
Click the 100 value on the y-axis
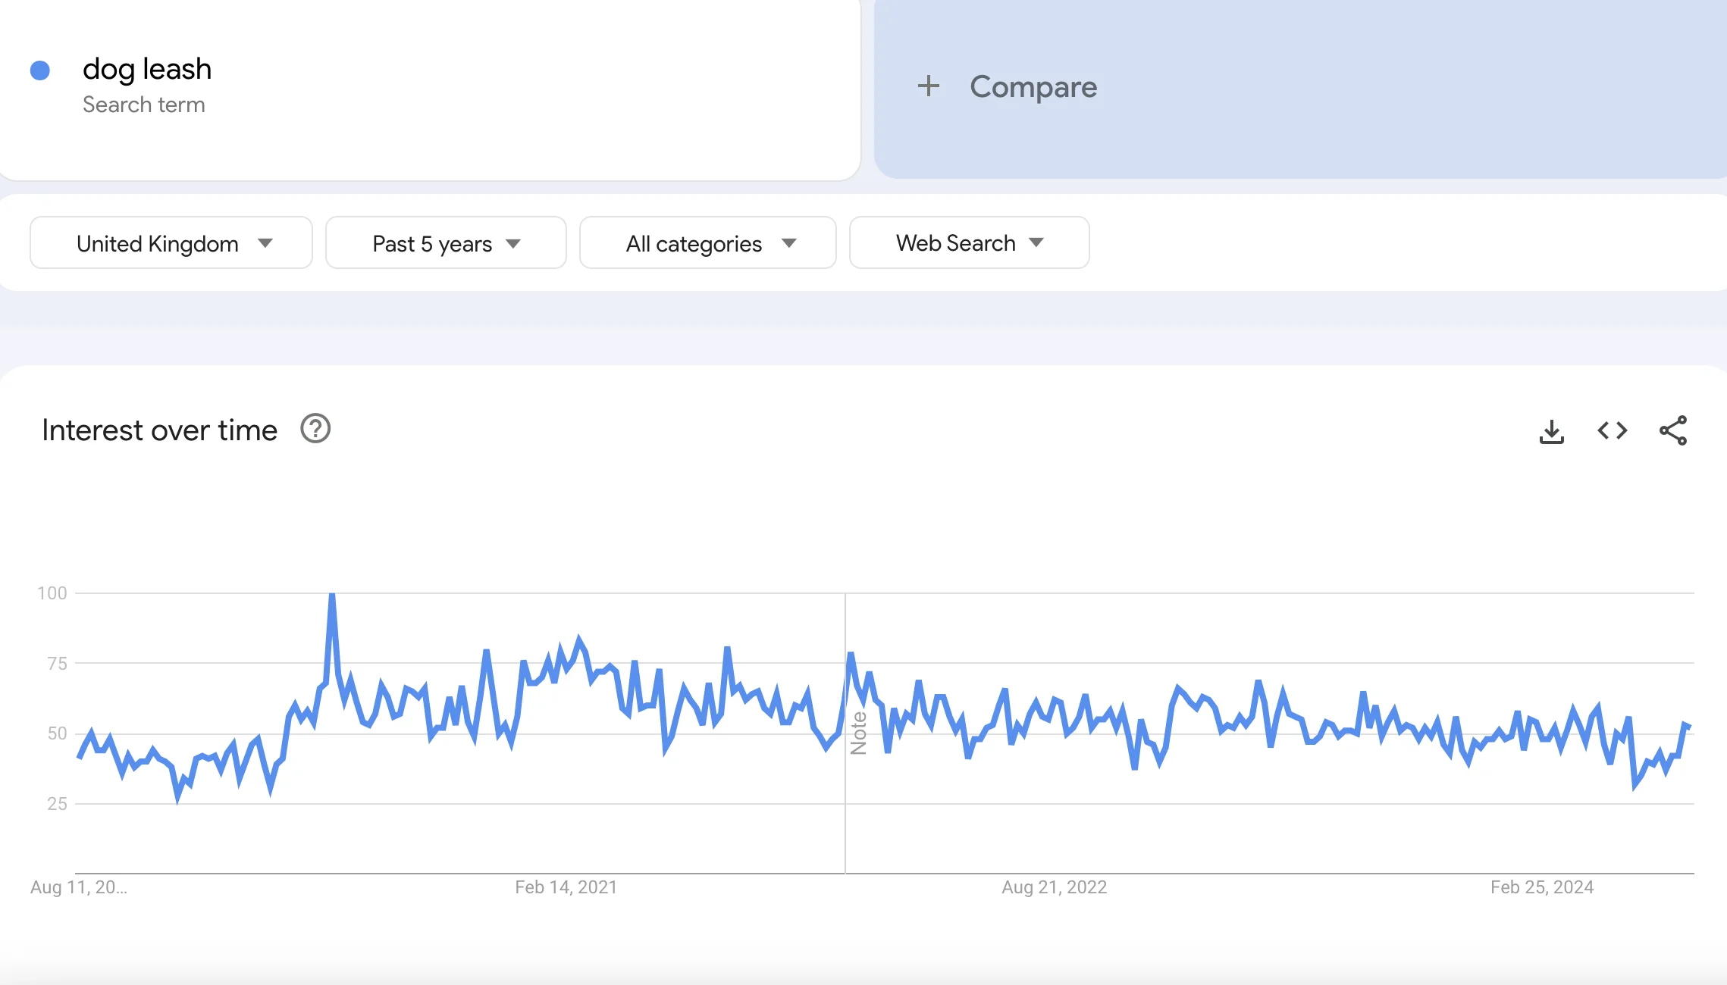(x=52, y=593)
